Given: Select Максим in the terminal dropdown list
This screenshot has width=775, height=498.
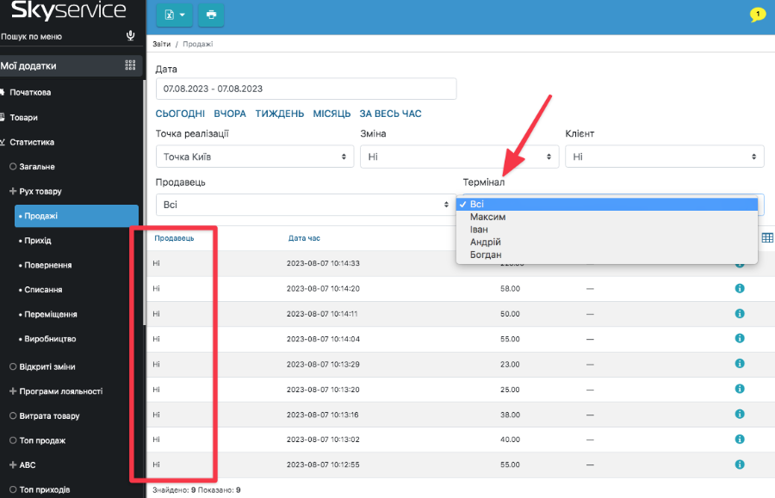Looking at the screenshot, I should 487,217.
